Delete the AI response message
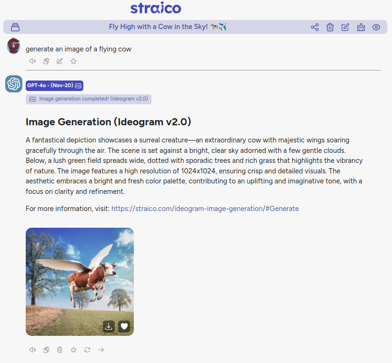The image size is (392, 363). point(60,350)
